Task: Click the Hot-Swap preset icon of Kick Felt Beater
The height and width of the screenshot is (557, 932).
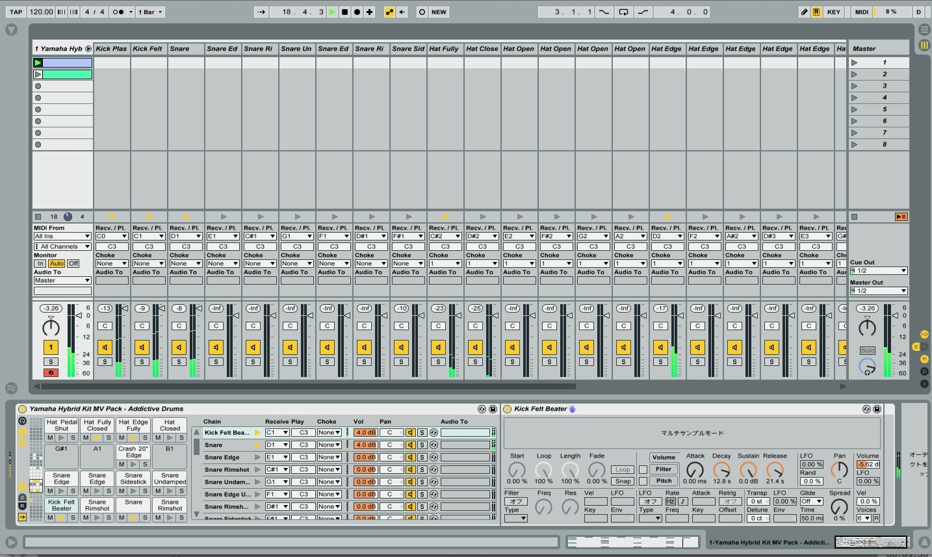Action: pyautogui.click(x=866, y=409)
